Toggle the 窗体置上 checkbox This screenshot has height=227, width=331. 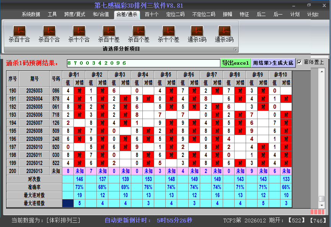tap(300, 62)
